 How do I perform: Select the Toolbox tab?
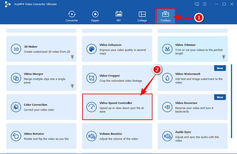pos(166,16)
